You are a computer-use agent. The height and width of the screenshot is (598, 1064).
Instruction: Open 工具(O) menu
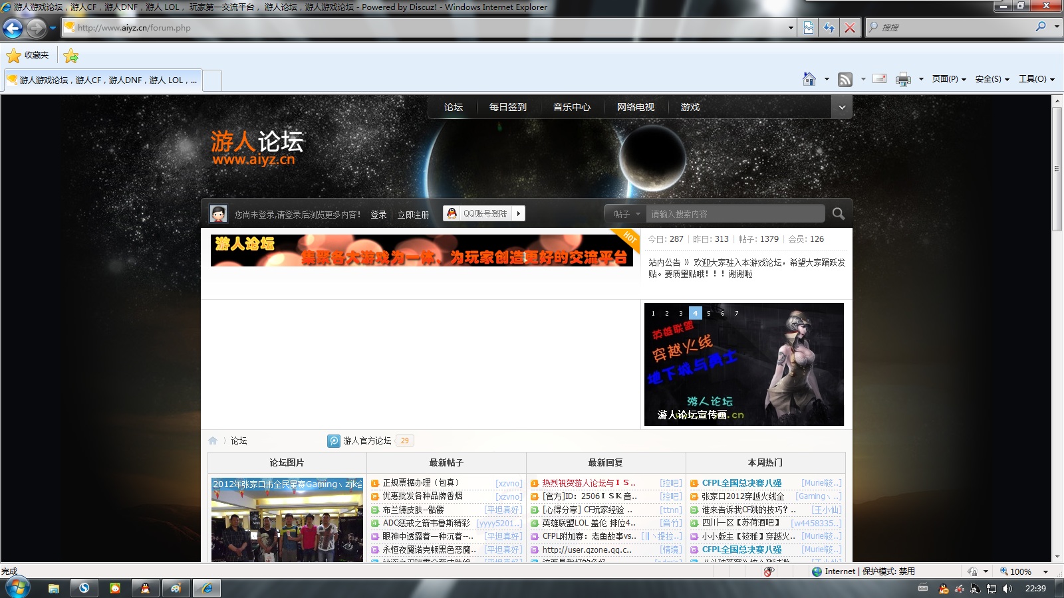tap(1036, 79)
